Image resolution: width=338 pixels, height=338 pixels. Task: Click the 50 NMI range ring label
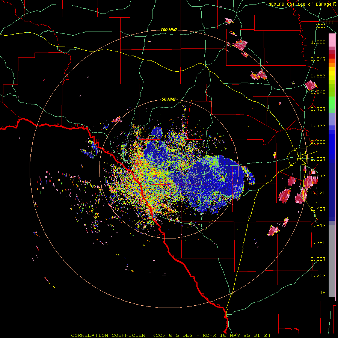tap(169, 100)
